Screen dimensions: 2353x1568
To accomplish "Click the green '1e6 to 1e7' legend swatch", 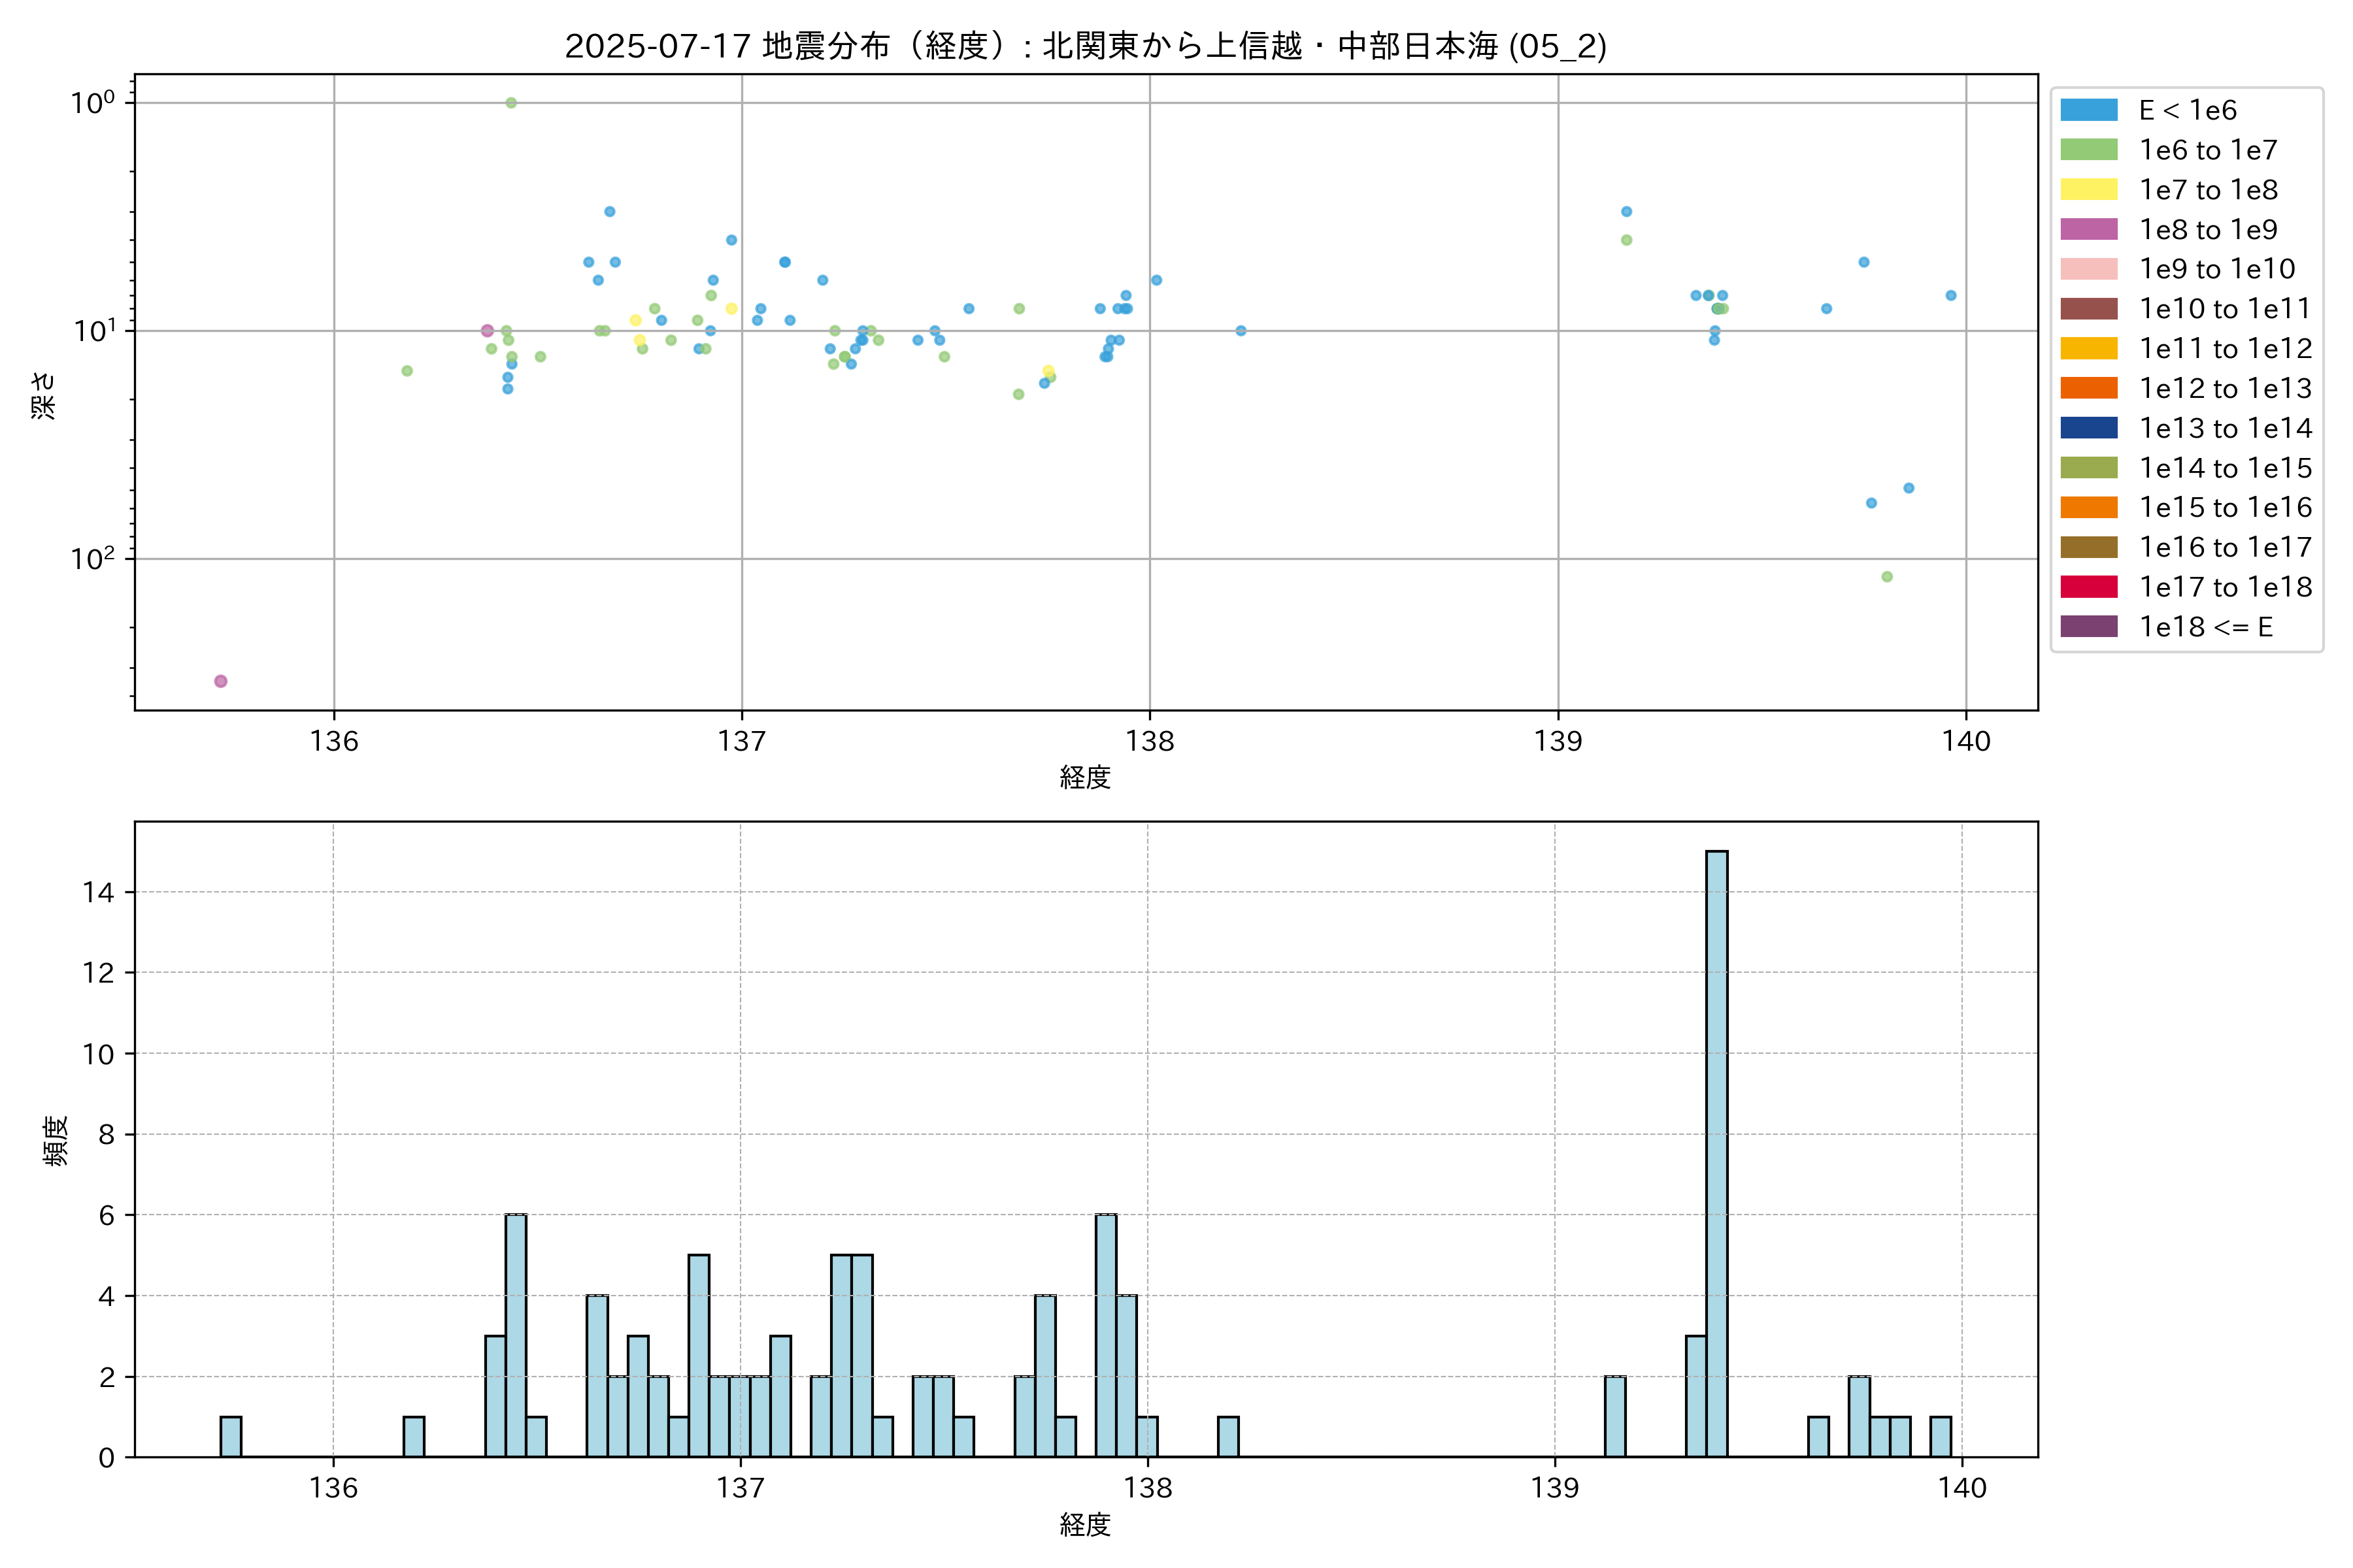I will coord(2088,150).
